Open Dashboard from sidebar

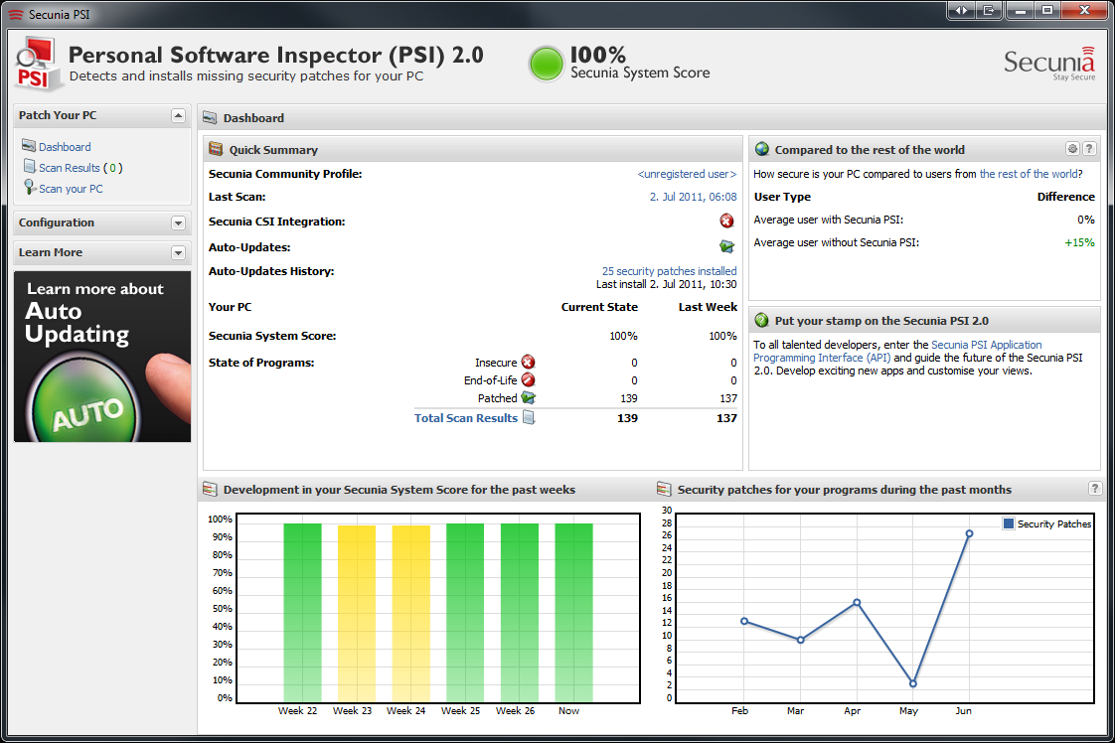65,146
